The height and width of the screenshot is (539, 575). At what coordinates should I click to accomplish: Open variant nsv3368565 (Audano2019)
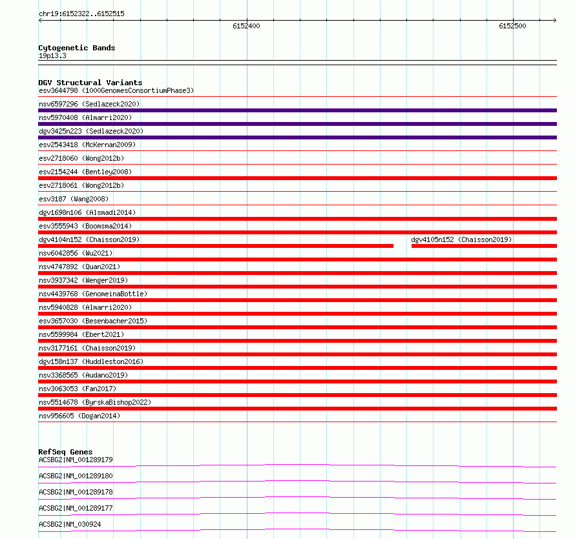(83, 375)
